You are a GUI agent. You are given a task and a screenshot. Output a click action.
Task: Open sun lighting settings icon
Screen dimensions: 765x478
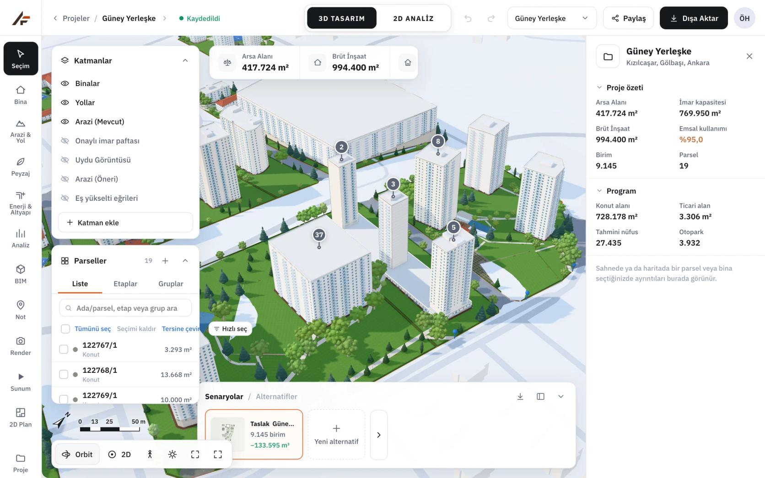(172, 454)
